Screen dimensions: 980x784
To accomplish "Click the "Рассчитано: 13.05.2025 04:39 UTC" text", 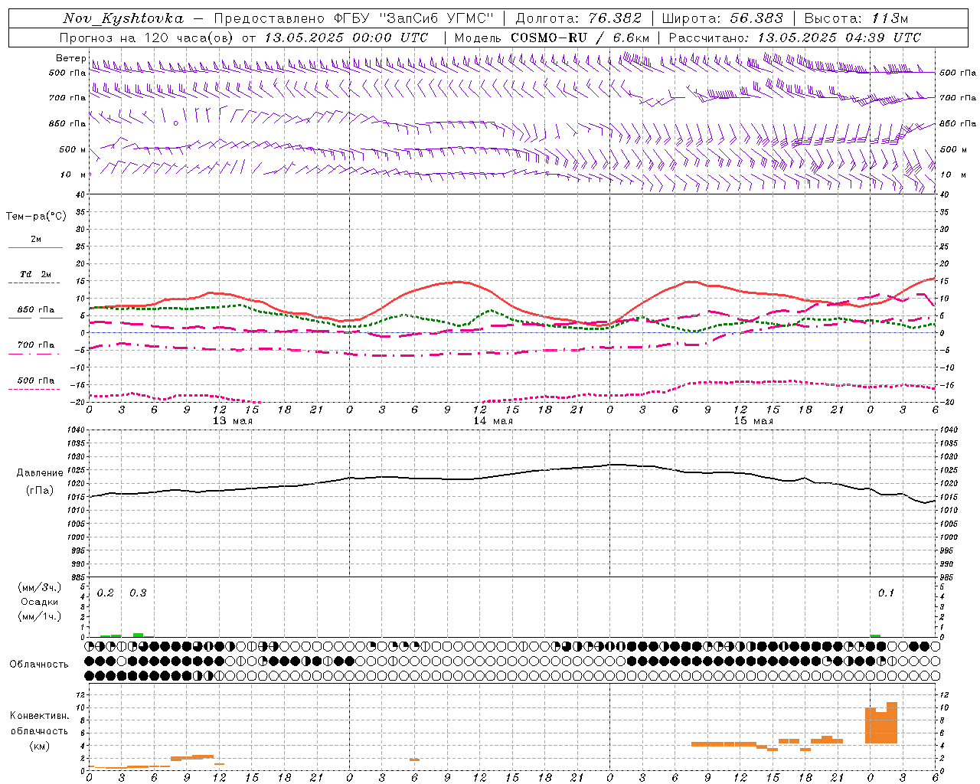I will [x=795, y=38].
